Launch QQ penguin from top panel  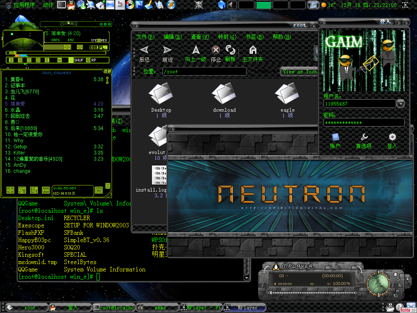click(71, 5)
